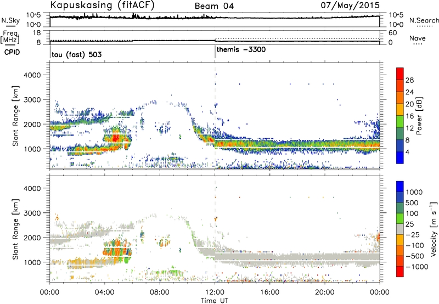The height and width of the screenshot is (304, 439).
Task: Click the '-1000' tick on the velocity color bar
Action: click(x=417, y=267)
